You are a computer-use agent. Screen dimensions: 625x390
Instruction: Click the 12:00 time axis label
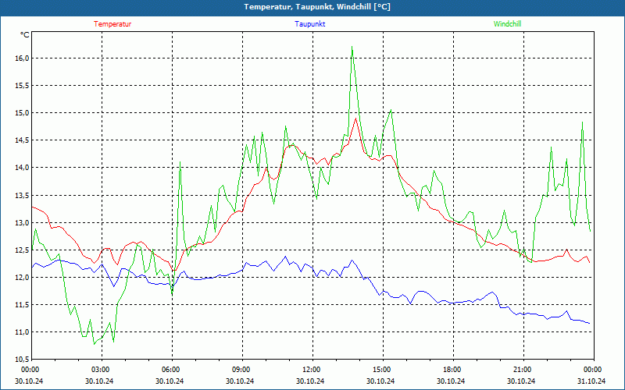pos(312,370)
